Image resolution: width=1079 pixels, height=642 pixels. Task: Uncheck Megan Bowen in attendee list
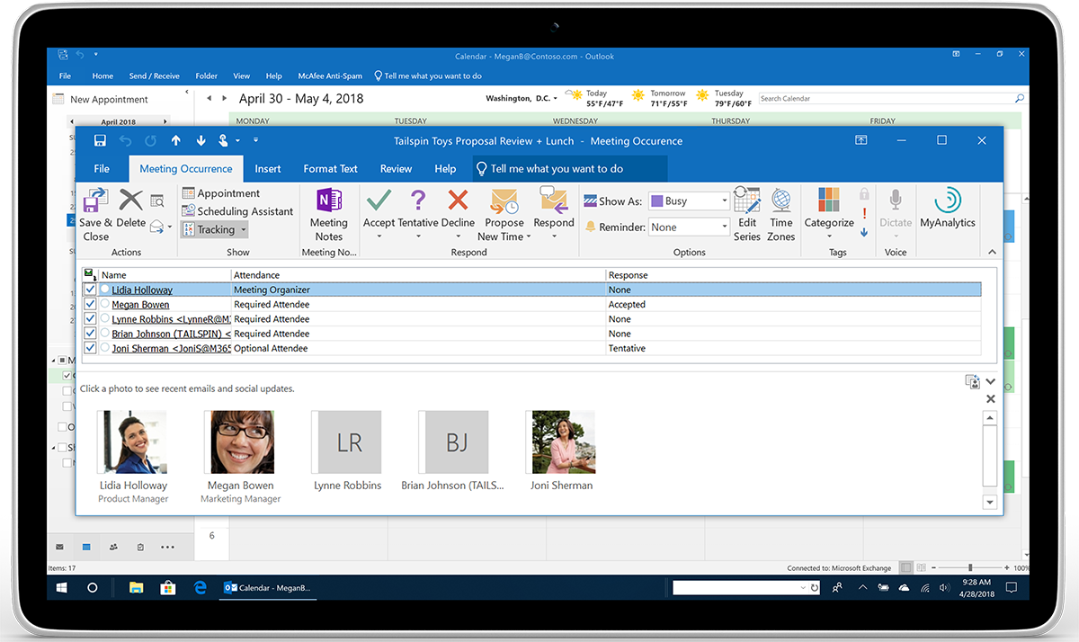click(x=90, y=304)
